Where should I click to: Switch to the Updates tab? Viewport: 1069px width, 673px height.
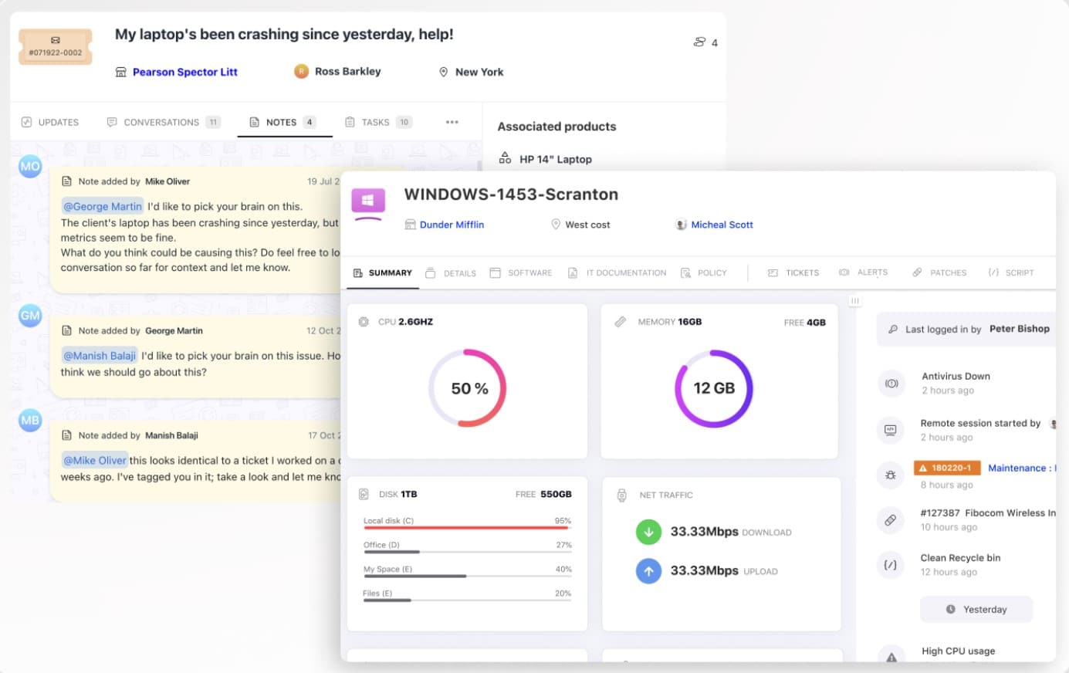[50, 122]
